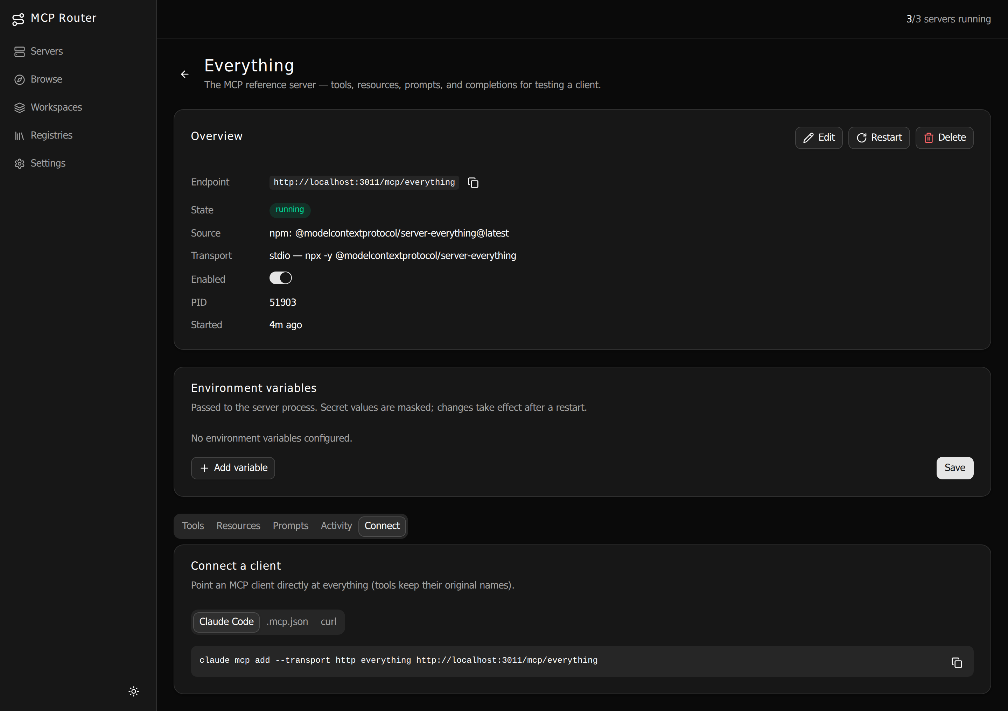Switch to the Prompts tab
The image size is (1008, 711).
point(290,526)
